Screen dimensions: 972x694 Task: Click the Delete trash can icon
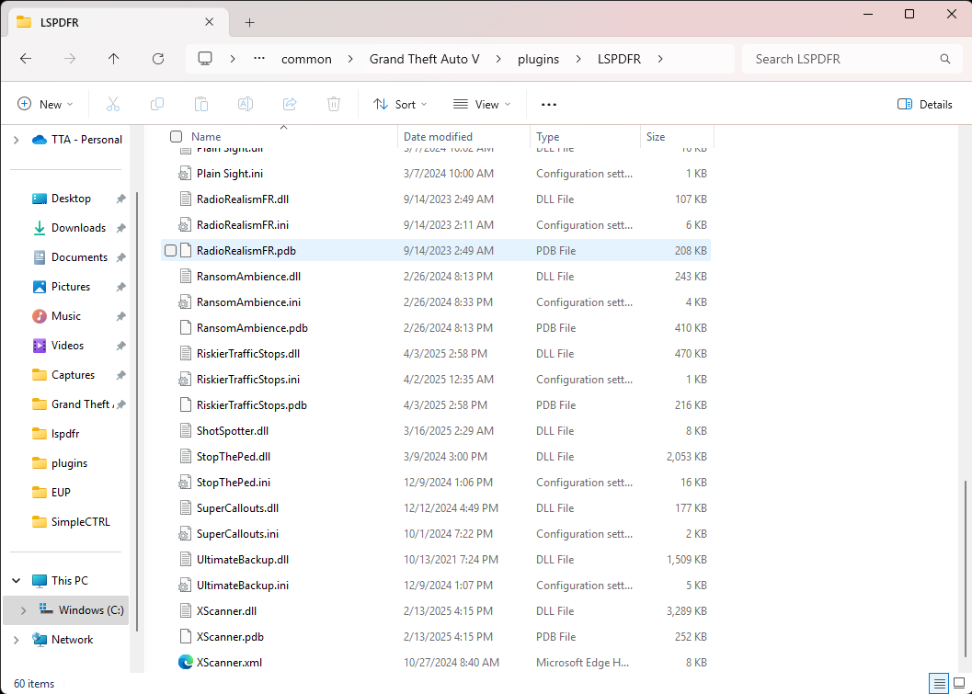pos(334,104)
